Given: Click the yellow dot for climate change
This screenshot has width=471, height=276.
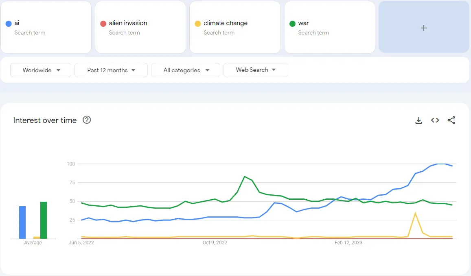Looking at the screenshot, I should click(198, 23).
